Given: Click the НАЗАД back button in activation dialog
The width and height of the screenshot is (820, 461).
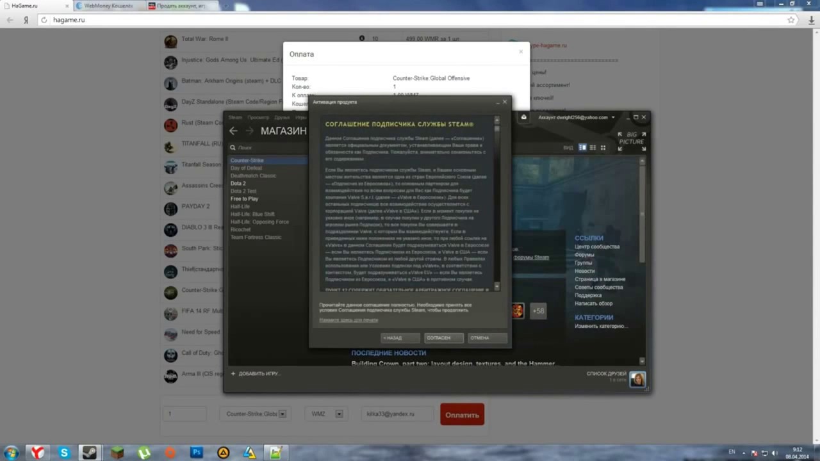Looking at the screenshot, I should tap(400, 337).
